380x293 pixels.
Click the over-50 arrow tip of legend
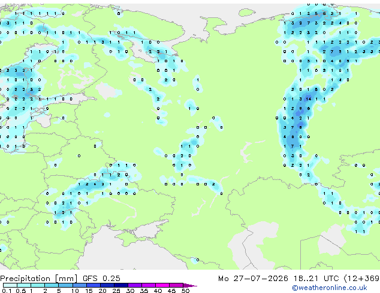pyautogui.click(x=190, y=285)
